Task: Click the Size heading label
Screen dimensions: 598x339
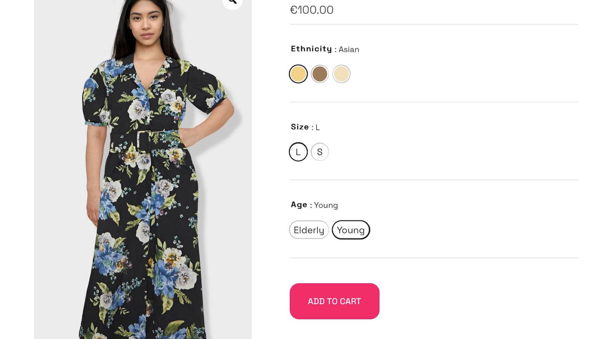Action: coord(300,127)
